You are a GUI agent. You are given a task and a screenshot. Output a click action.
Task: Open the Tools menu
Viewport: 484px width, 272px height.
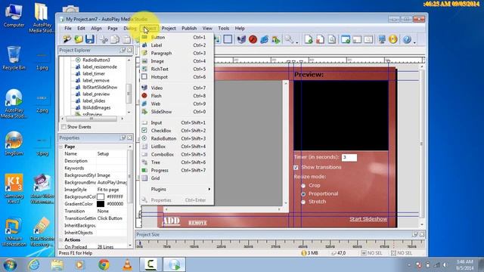pyautogui.click(x=224, y=28)
